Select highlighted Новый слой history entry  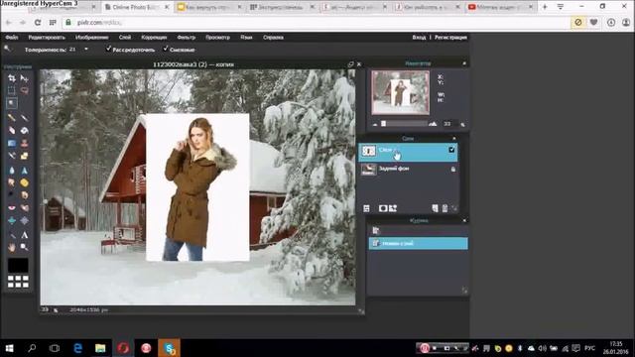point(418,243)
